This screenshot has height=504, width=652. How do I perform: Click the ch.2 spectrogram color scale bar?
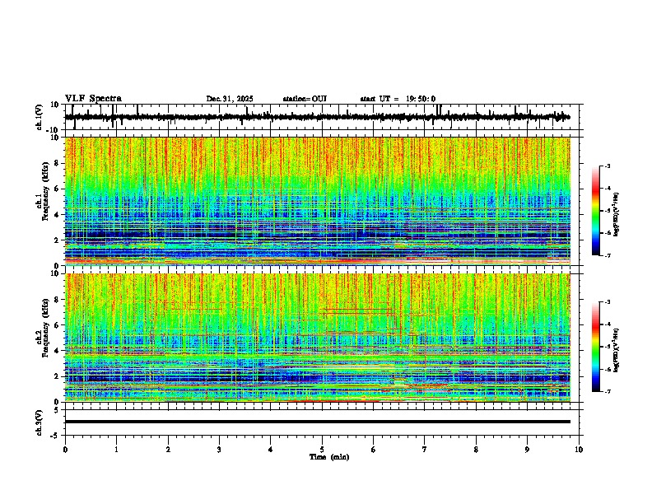point(596,347)
